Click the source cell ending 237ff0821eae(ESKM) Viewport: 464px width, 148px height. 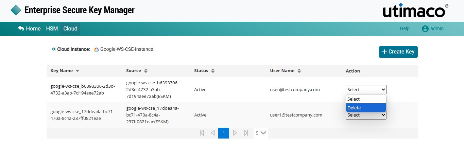click(153, 115)
